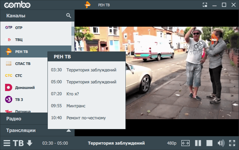239x150 pixels.
Task: Click the СПАС channel logo
Action: [x=9, y=63]
